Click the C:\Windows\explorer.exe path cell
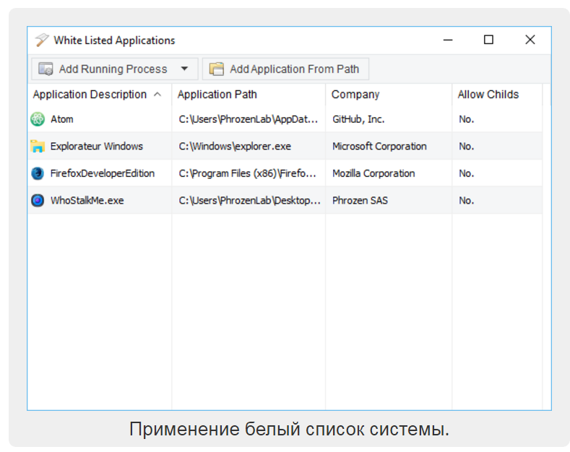Image resolution: width=570 pixels, height=452 pixels. [x=235, y=146]
